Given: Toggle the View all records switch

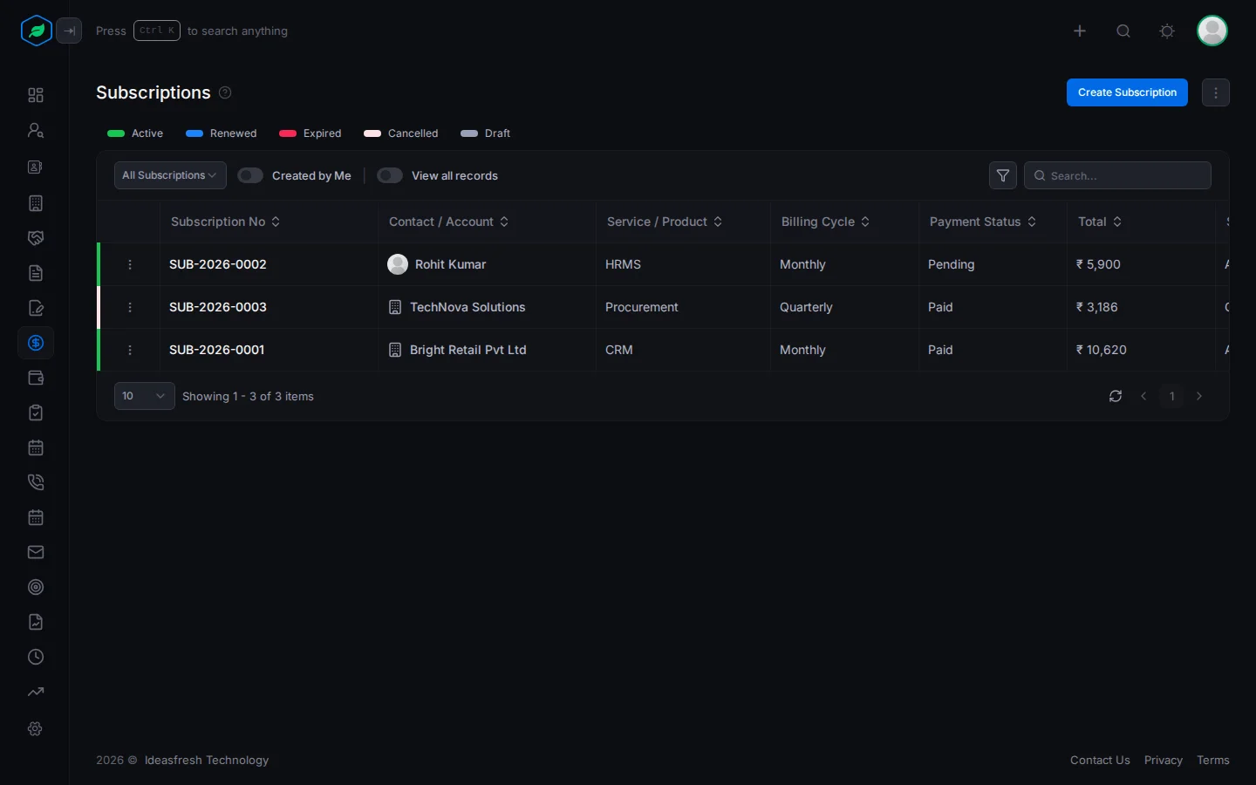Looking at the screenshot, I should pos(390,175).
